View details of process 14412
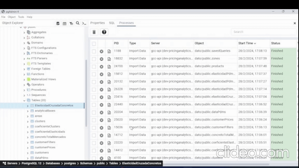This screenshot has height=168, width=299. (109, 150)
